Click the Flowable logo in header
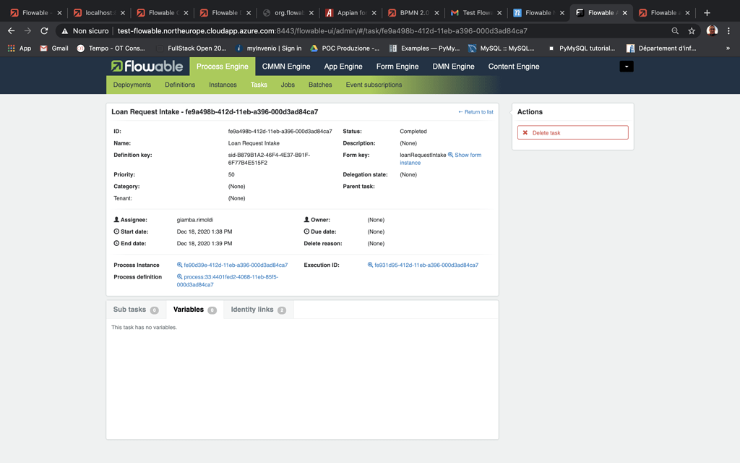 point(147,67)
